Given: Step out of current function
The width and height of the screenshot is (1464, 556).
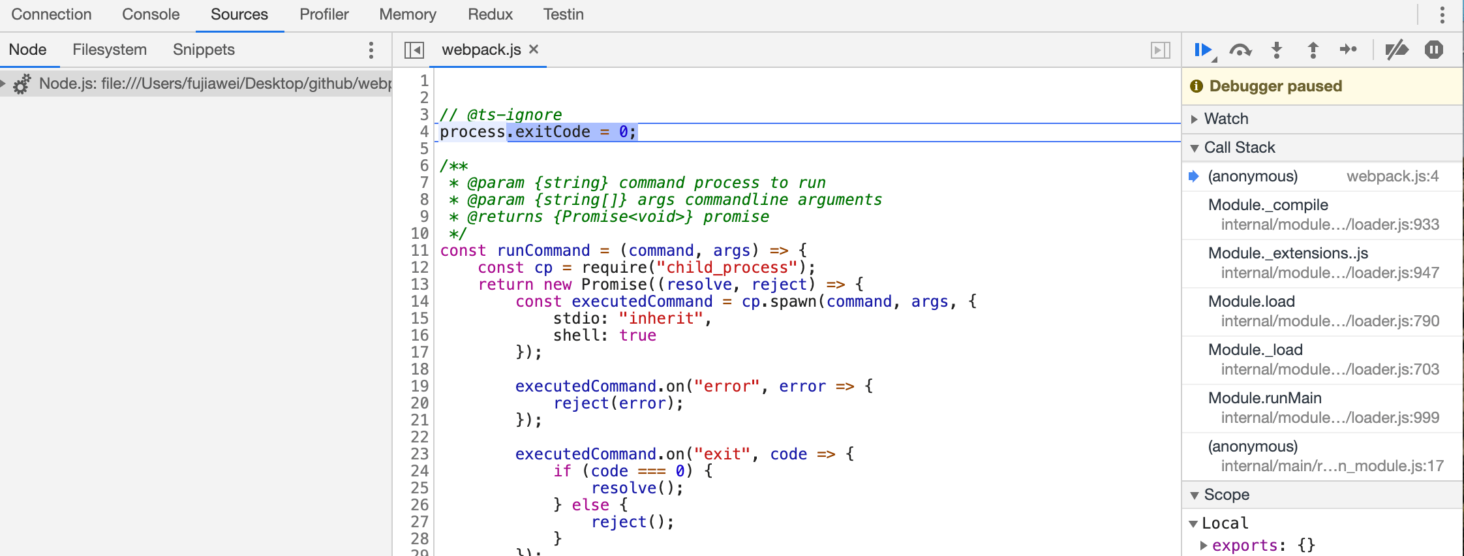Looking at the screenshot, I should click(1313, 50).
